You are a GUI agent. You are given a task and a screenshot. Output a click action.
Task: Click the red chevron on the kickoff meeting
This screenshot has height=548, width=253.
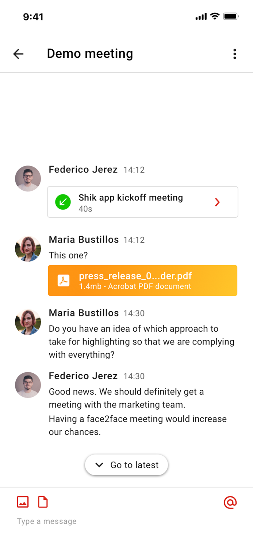[x=217, y=202]
